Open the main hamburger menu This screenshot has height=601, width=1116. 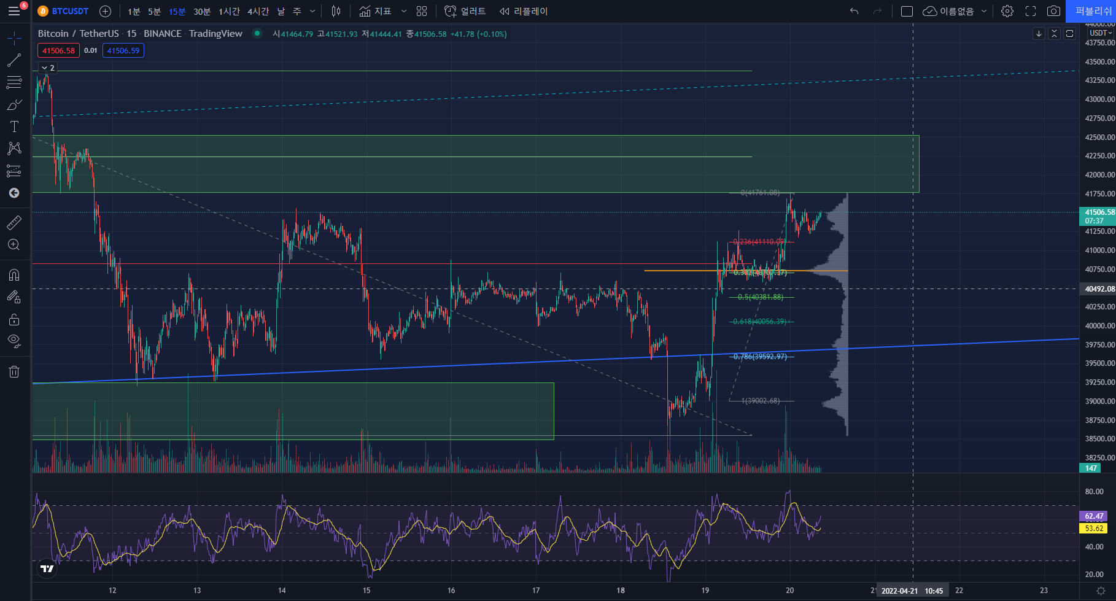14,11
